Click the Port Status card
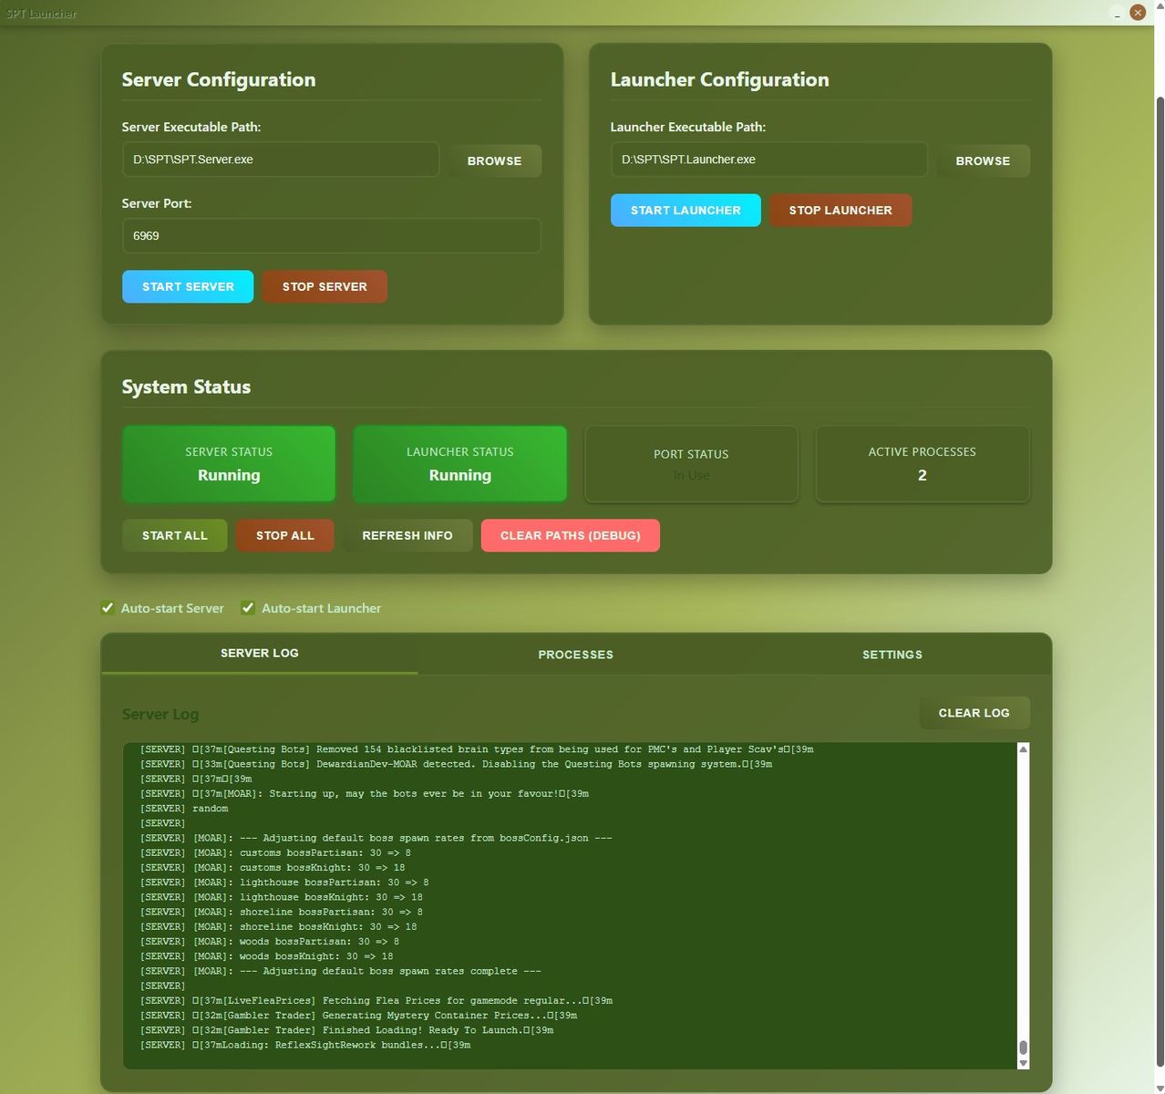1165x1094 pixels. point(691,464)
